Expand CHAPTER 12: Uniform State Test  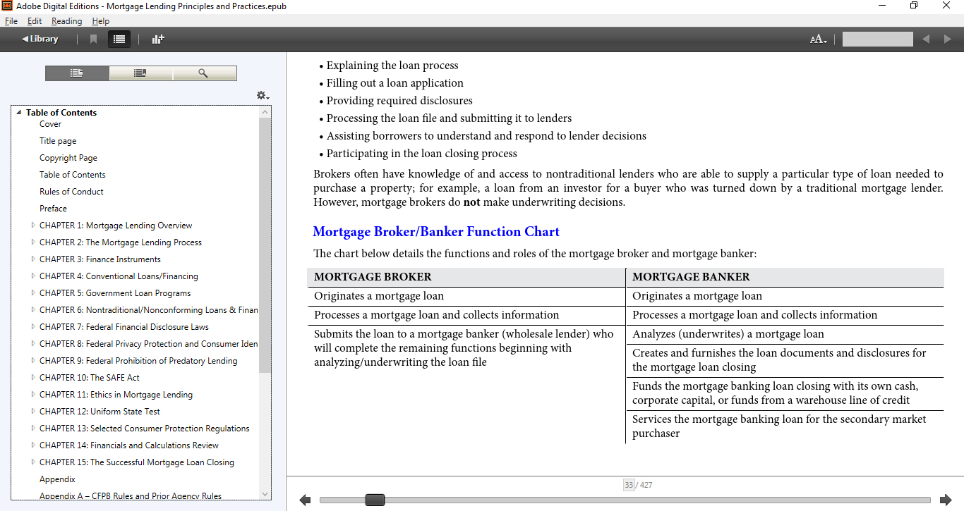click(x=33, y=412)
